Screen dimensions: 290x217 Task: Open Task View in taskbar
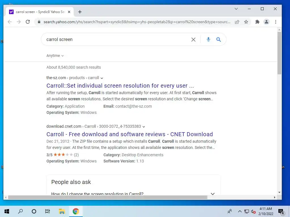48,211
